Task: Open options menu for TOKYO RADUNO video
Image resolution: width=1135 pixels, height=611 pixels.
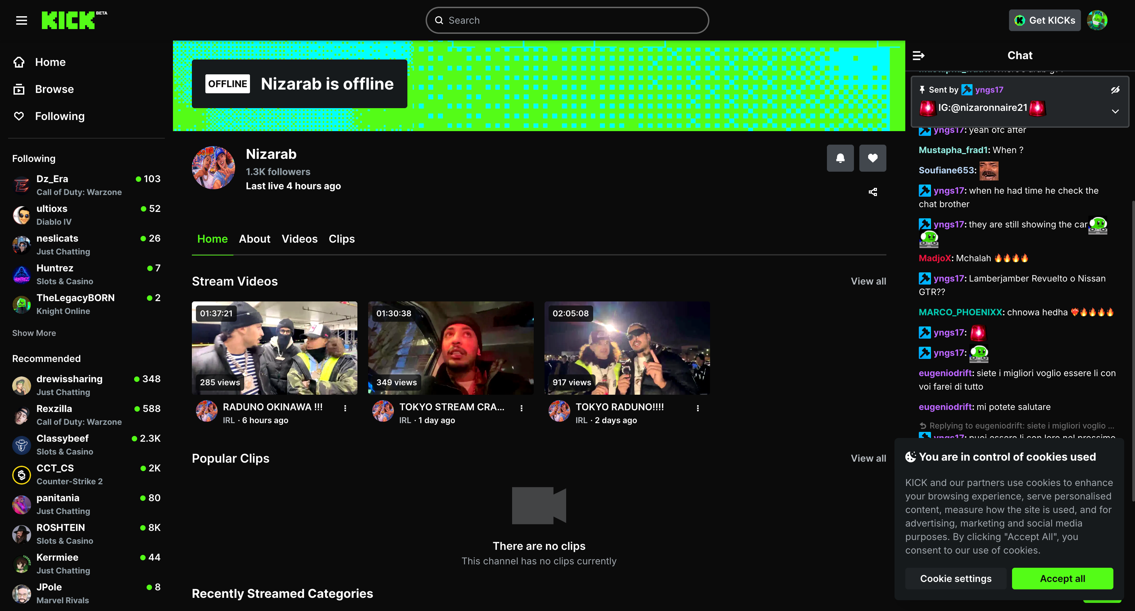Action: [698, 408]
